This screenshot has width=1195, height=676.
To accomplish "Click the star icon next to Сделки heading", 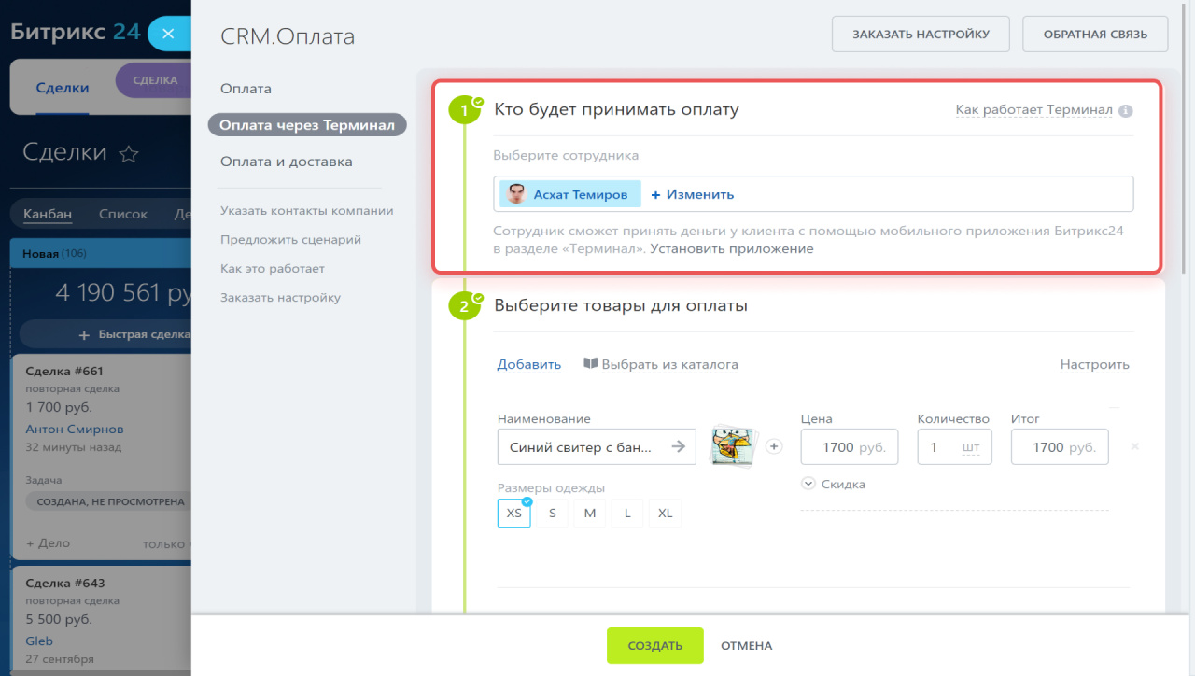I will [129, 154].
